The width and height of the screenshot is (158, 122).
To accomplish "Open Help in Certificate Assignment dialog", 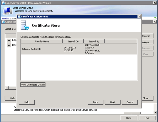I will [x=27, y=102].
